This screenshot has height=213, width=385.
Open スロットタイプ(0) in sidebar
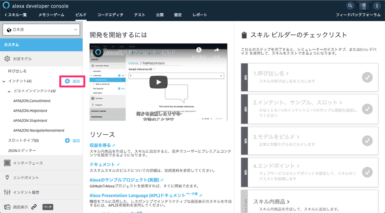(23, 140)
